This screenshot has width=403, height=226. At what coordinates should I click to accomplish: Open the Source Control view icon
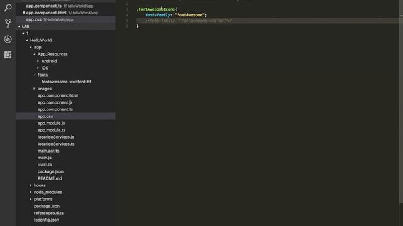tap(8, 24)
